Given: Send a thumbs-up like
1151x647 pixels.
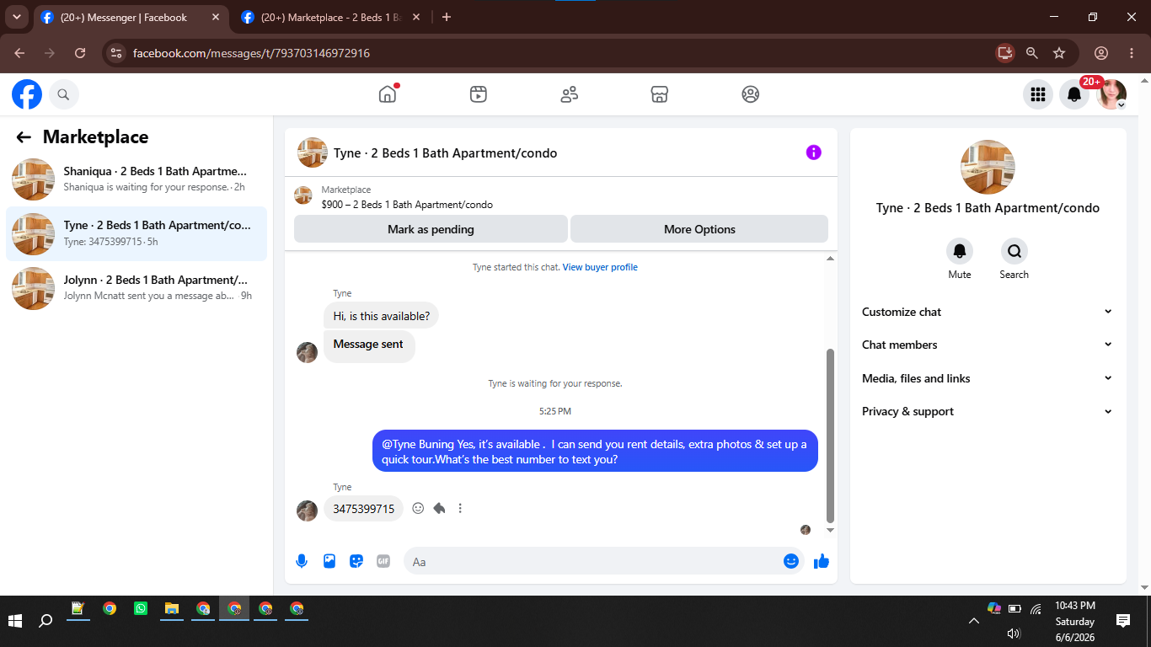Looking at the screenshot, I should click(822, 561).
